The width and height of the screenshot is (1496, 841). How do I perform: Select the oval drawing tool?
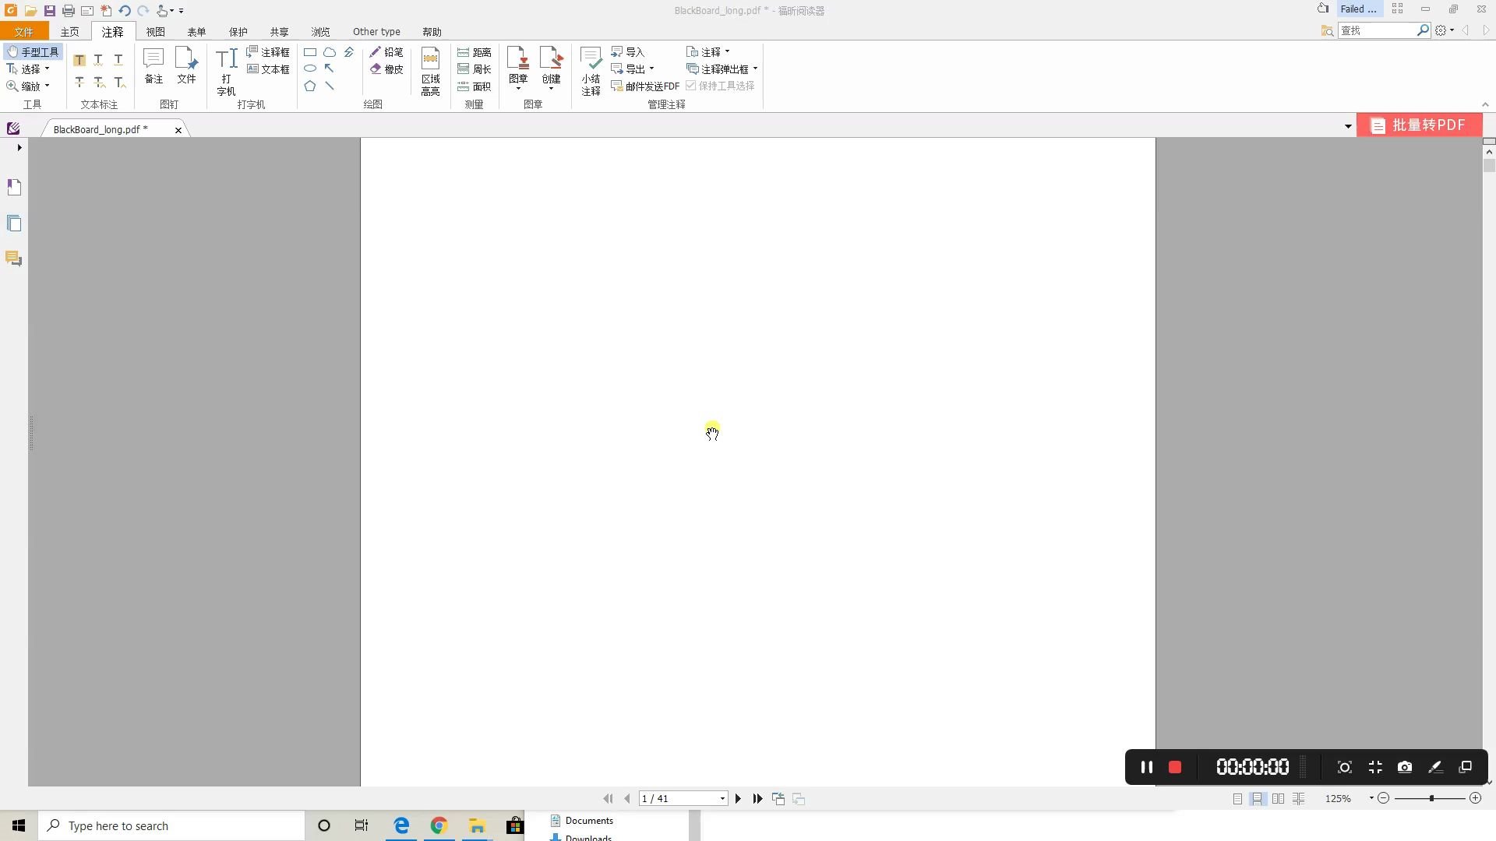(x=310, y=69)
